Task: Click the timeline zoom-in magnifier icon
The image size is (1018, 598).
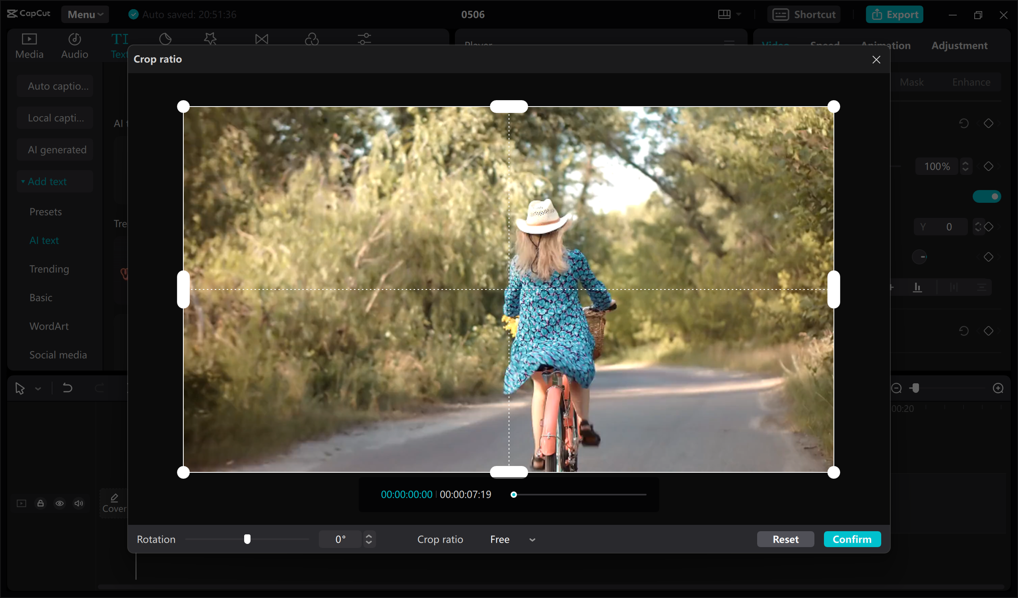Action: tap(998, 388)
